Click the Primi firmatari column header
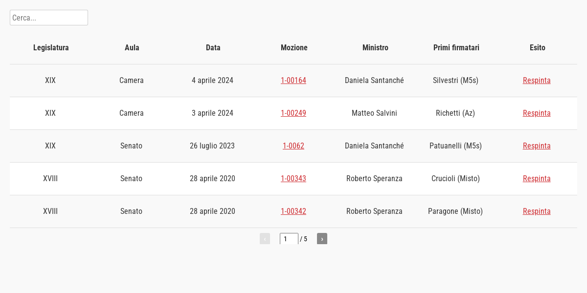587x293 pixels. click(456, 48)
